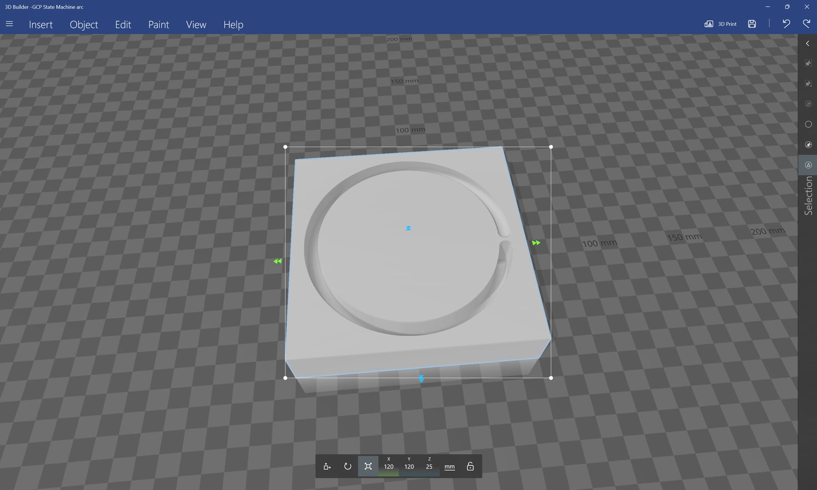Screen dimensions: 817x490
Task: Switch to the Rotate tool
Action: 348,467
